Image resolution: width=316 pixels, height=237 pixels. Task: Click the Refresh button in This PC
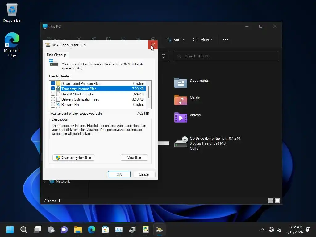pos(164,56)
